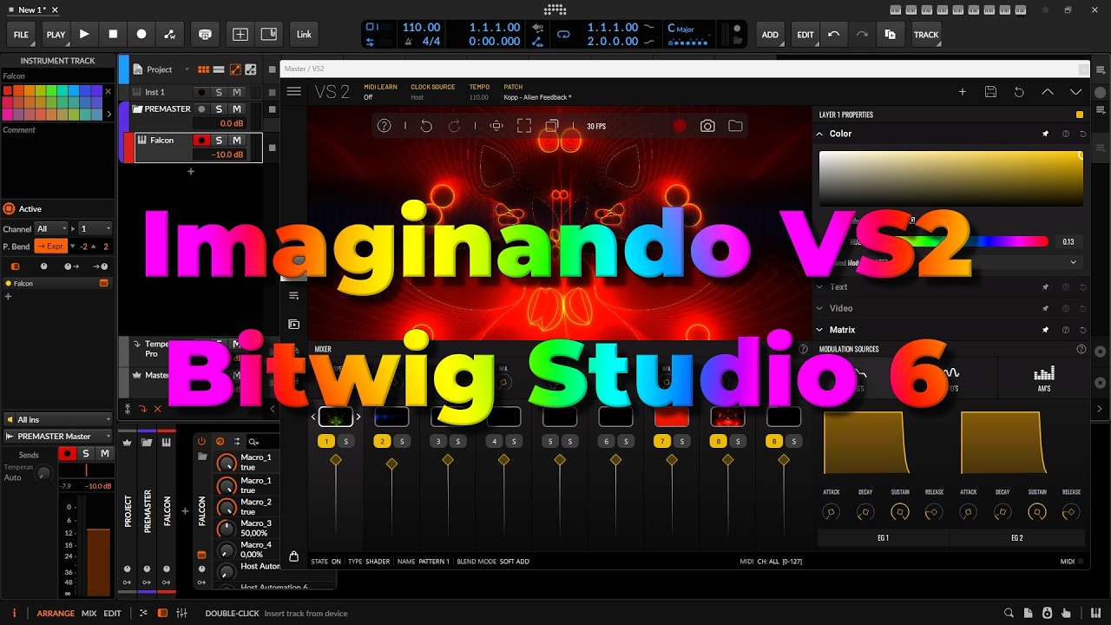Click the VS2 mixer lock icon
1111x625 pixels.
(x=294, y=556)
